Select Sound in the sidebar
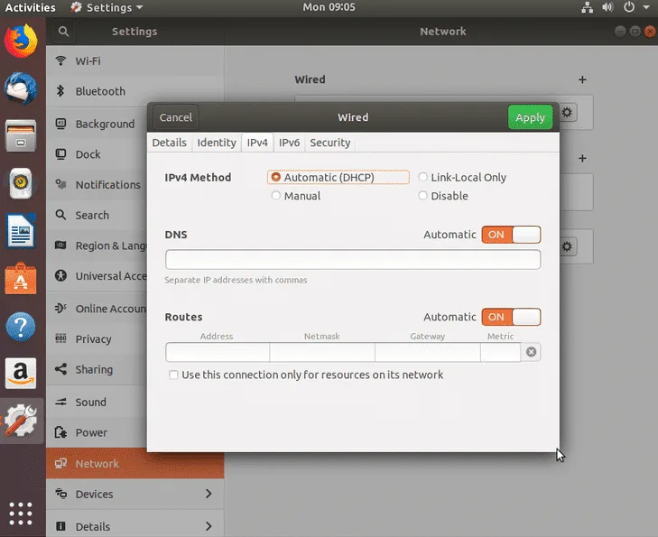Screen dimensions: 658x537 pyautogui.click(x=97, y=402)
